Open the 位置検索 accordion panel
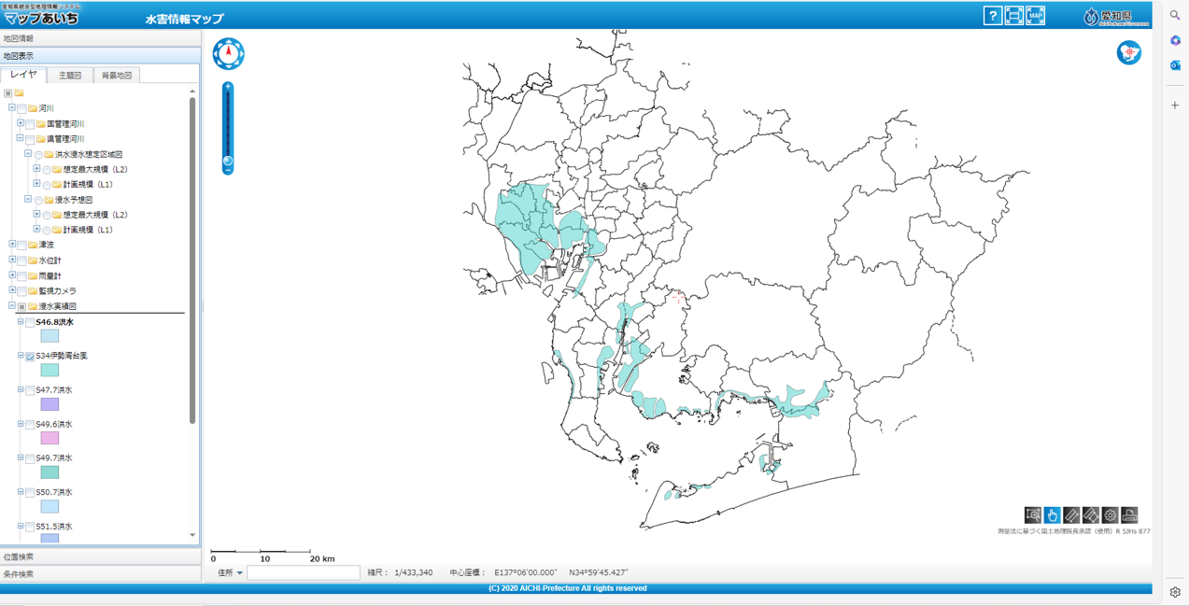Viewport: 1189px width, 606px height. pyautogui.click(x=100, y=557)
